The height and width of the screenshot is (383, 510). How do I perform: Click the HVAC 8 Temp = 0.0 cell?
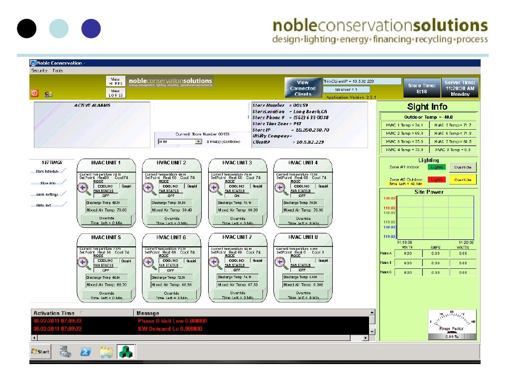(453, 150)
